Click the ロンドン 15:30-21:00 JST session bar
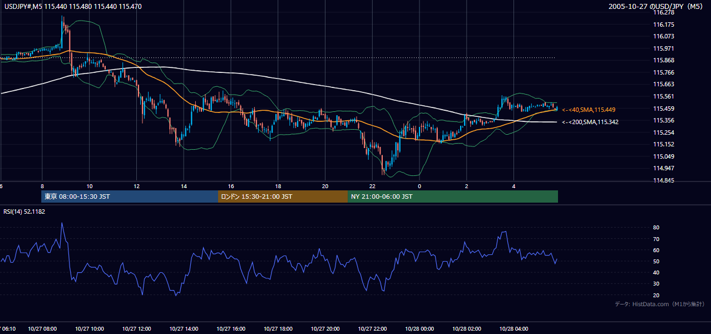The height and width of the screenshot is (334, 711). click(x=283, y=197)
